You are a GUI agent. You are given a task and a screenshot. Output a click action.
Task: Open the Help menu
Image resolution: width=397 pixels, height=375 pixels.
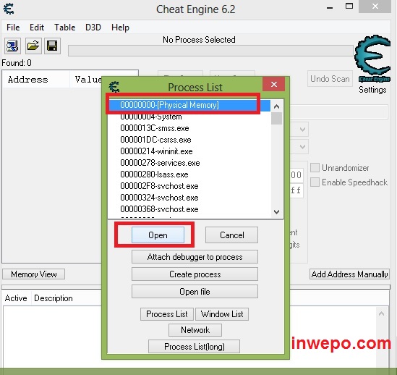pyautogui.click(x=120, y=28)
